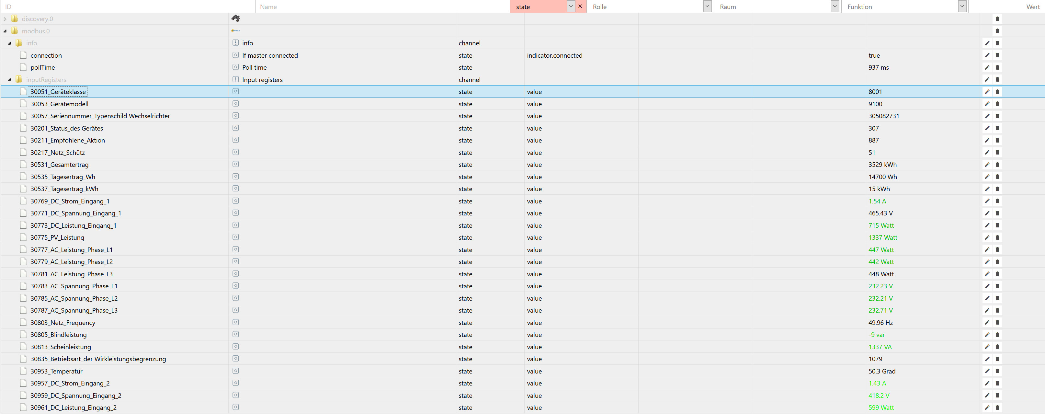
Task: Click the Name filter field
Action: point(382,6)
